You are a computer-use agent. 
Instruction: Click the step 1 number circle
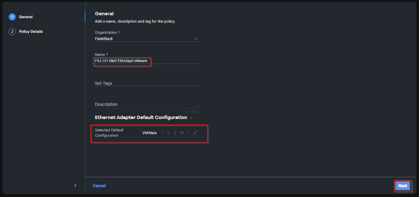12,17
